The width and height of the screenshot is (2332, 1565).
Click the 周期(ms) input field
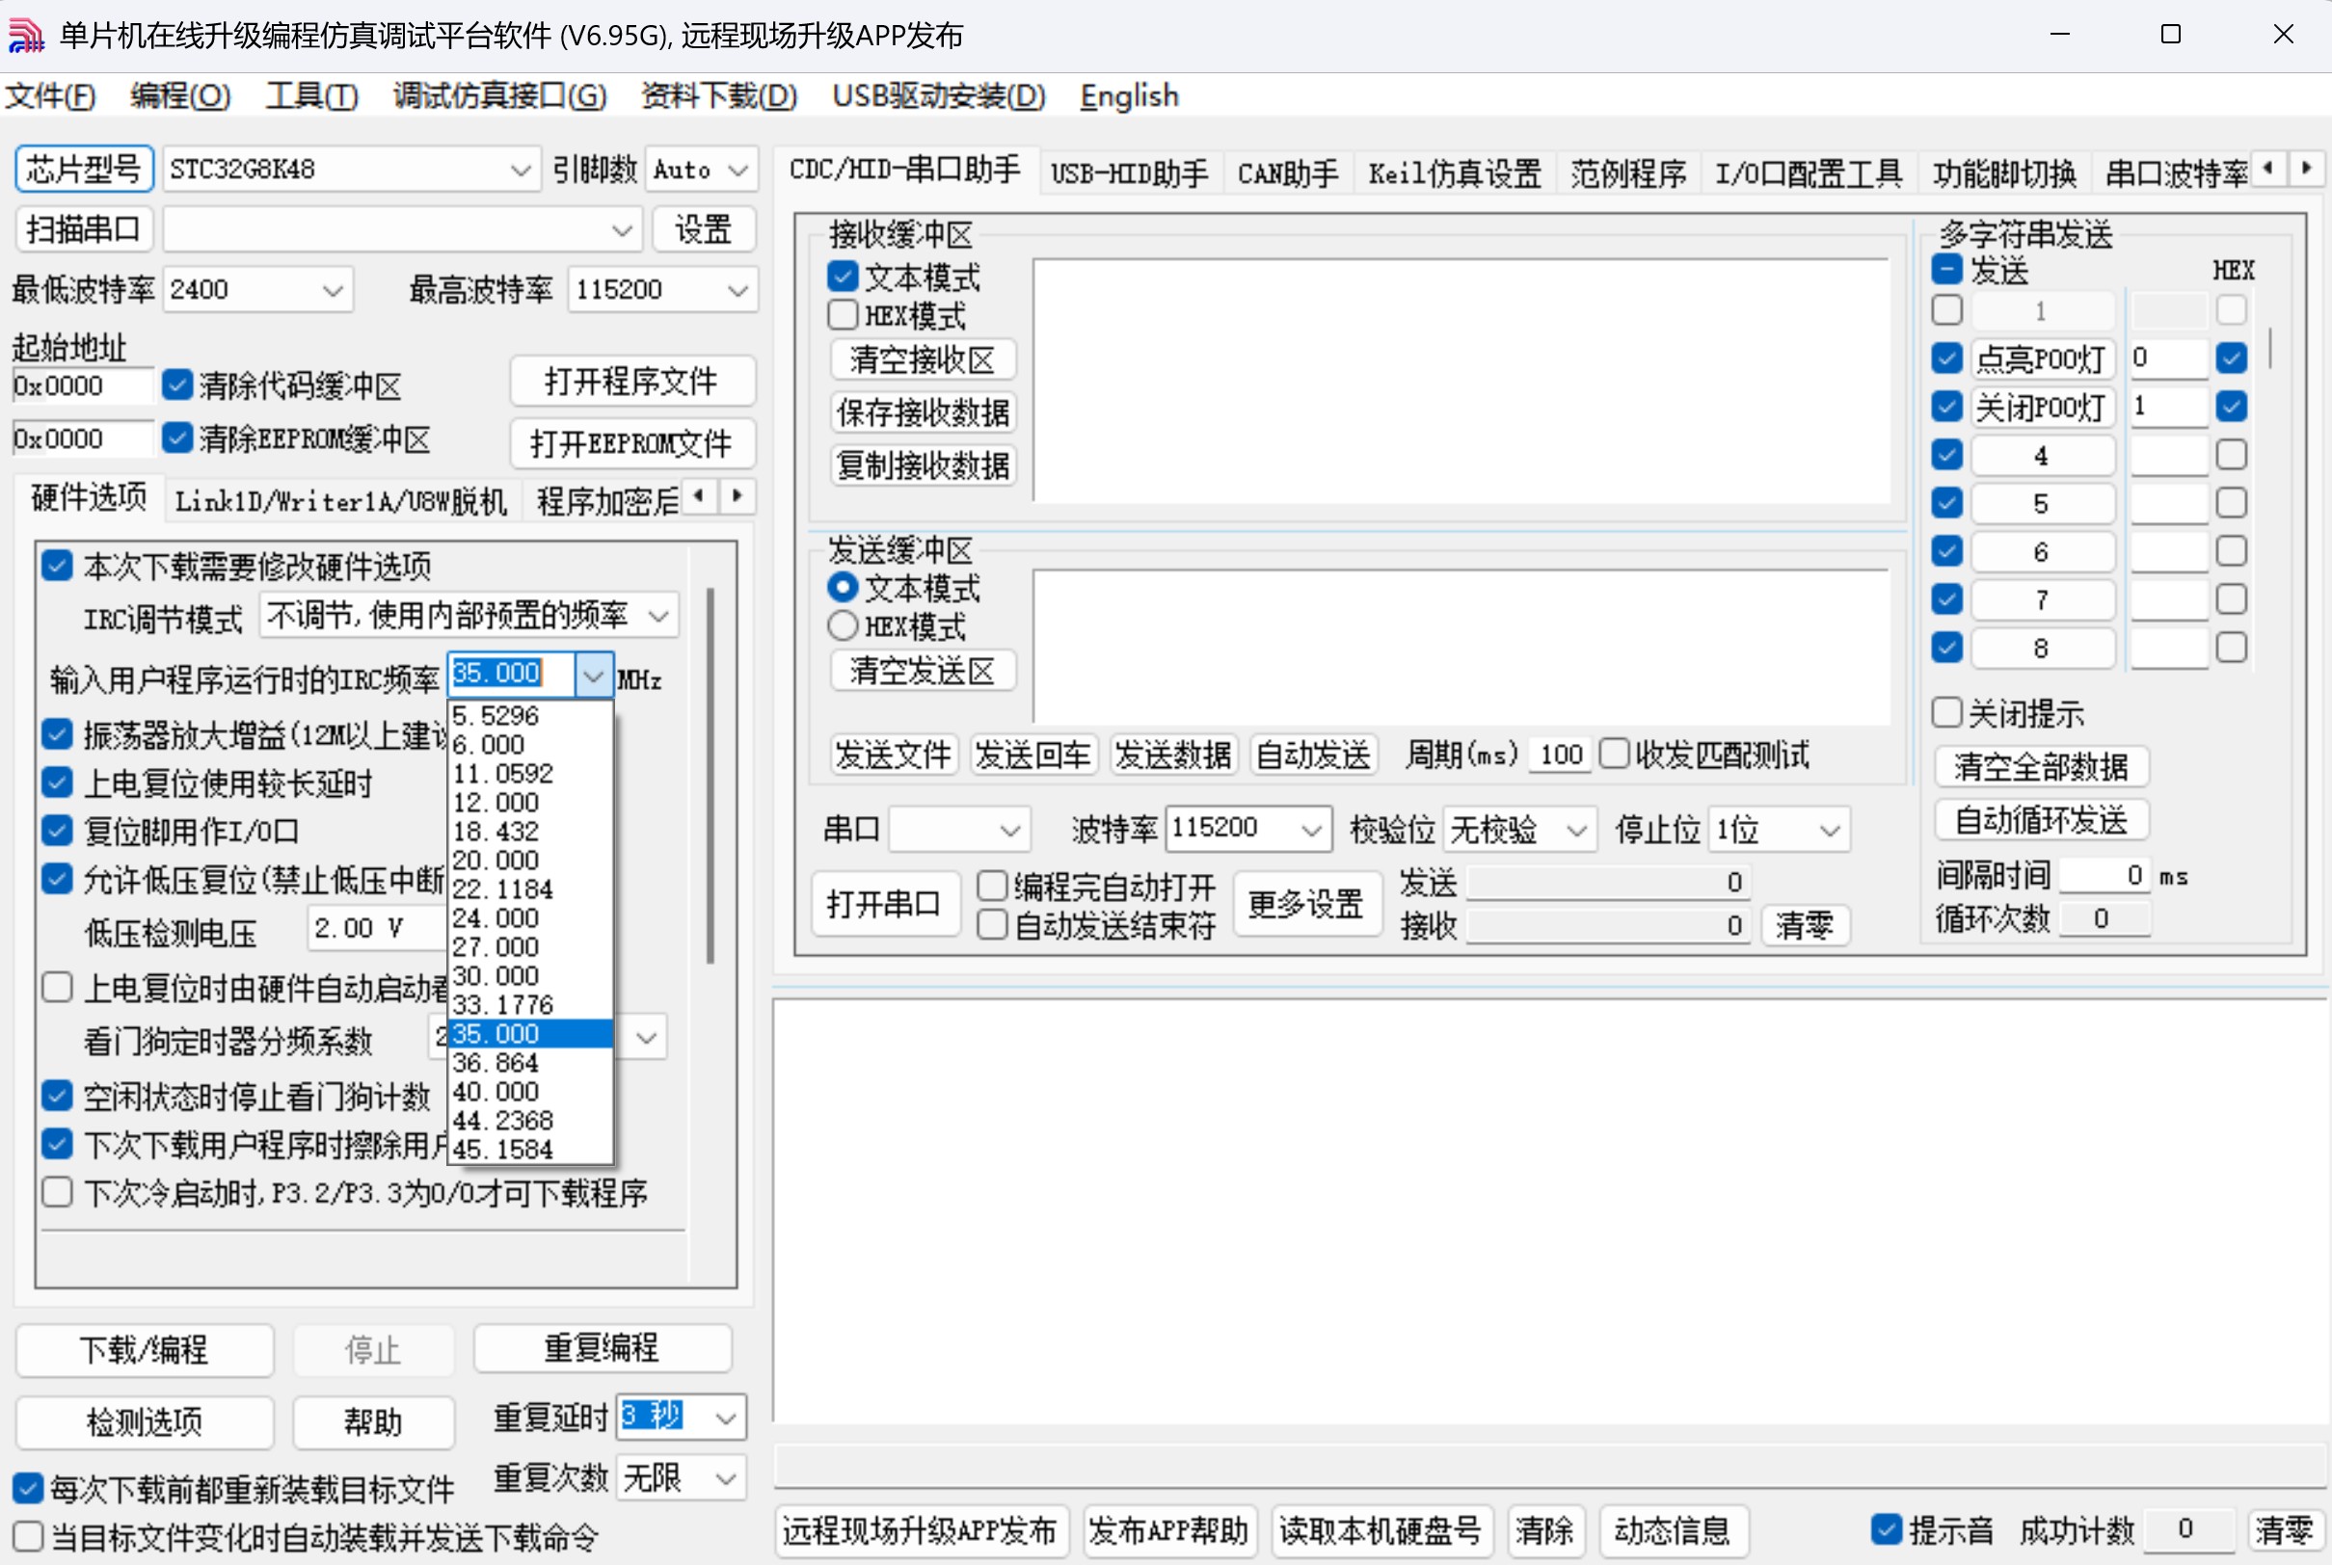pyautogui.click(x=1559, y=754)
